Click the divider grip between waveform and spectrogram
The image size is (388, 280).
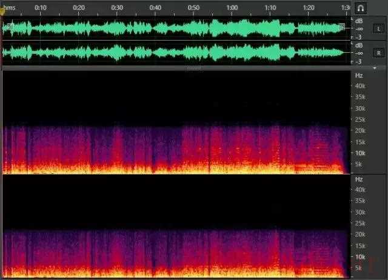point(194,68)
